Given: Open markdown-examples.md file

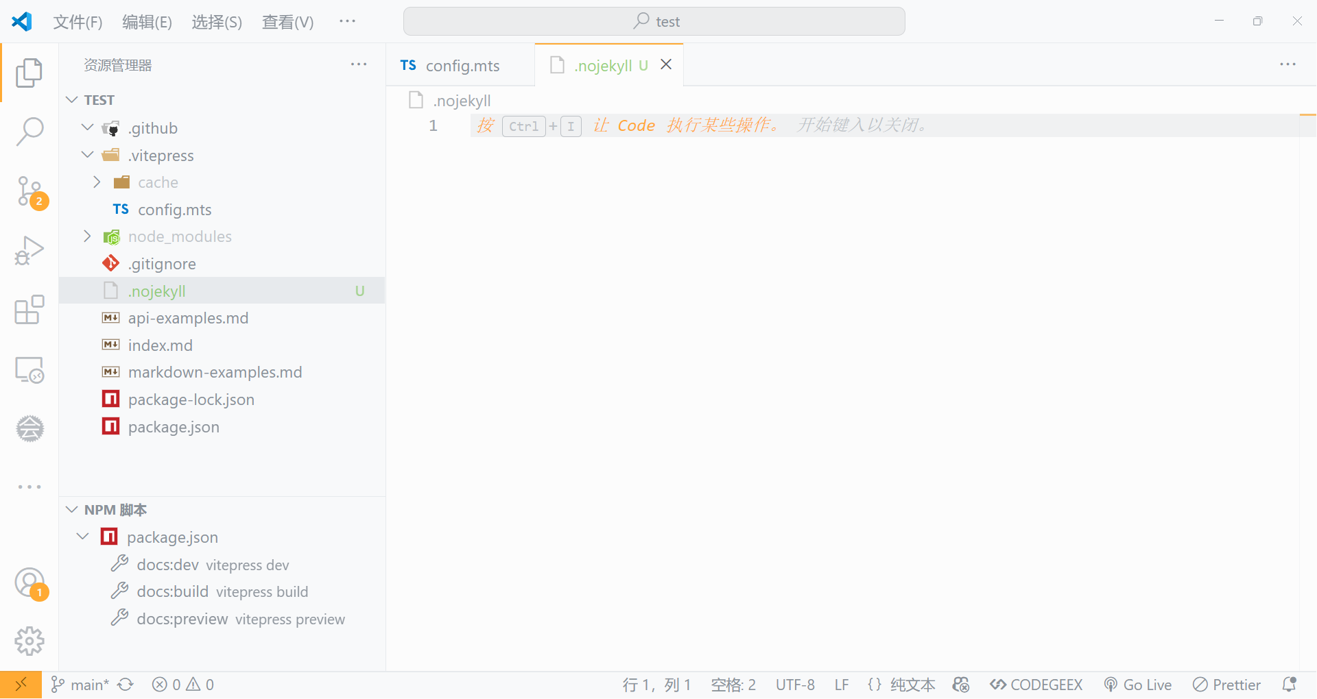Looking at the screenshot, I should [222, 372].
